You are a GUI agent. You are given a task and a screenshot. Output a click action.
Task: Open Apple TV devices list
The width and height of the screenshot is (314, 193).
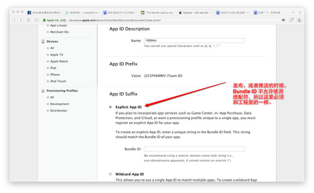57,55
